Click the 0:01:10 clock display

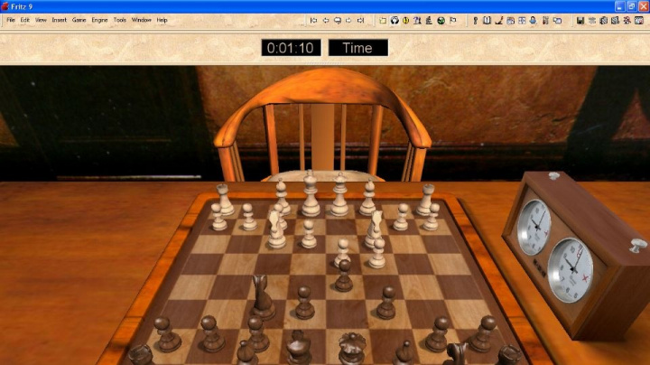291,48
